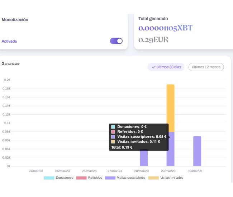Hide Visitas suscriptores series via legend label
Screen dimensions: 233x197
pos(131,178)
